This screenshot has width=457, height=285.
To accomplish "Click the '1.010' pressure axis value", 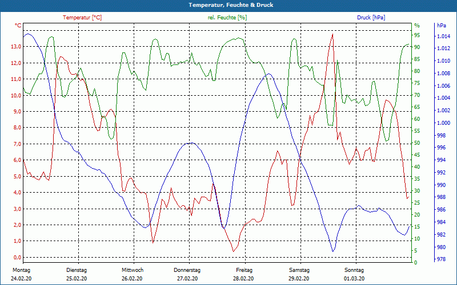I will (443, 61).
